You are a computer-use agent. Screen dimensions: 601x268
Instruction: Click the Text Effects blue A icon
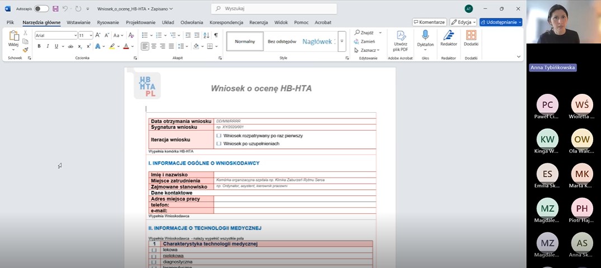point(97,46)
